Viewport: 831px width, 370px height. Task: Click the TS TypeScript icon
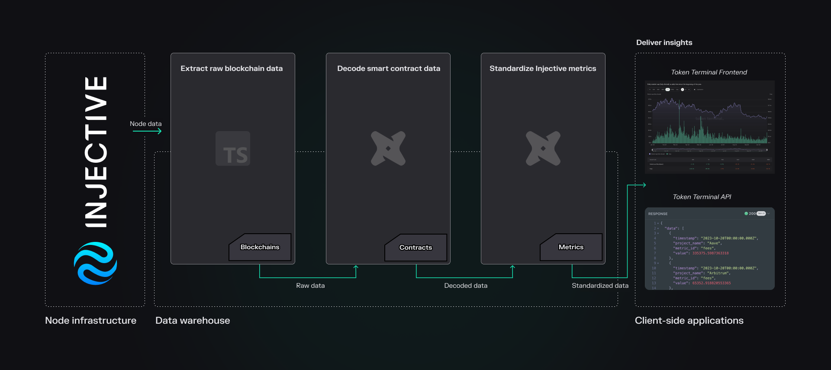coord(233,148)
